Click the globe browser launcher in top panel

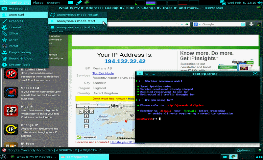(x=87, y=3)
